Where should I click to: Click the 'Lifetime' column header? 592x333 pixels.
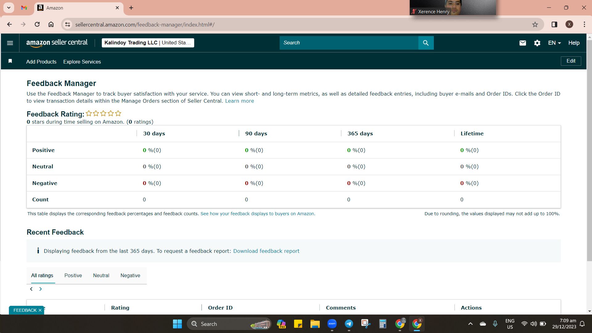(472, 134)
